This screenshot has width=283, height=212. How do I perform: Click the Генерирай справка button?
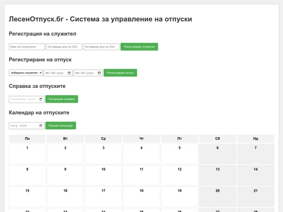61,99
